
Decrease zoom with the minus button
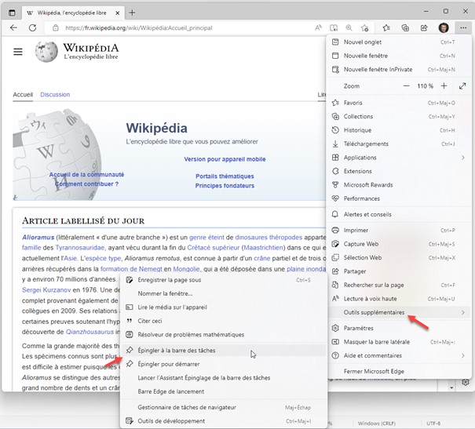coord(406,85)
